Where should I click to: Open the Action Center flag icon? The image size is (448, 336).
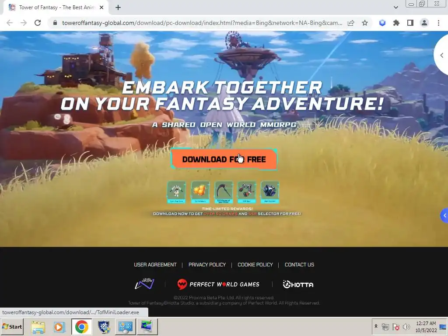pos(395,326)
